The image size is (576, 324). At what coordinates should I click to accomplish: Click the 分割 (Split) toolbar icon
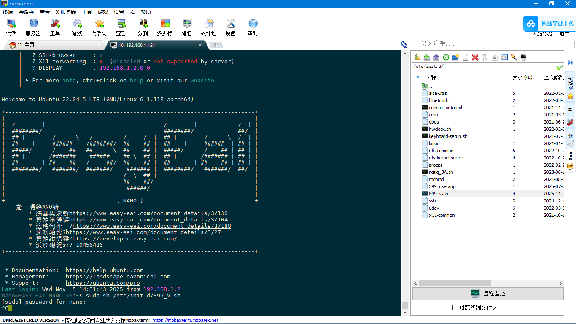[143, 27]
